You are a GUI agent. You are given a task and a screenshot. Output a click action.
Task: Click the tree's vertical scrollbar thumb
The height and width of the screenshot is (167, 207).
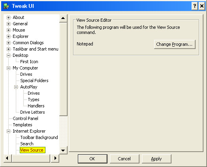63,69
